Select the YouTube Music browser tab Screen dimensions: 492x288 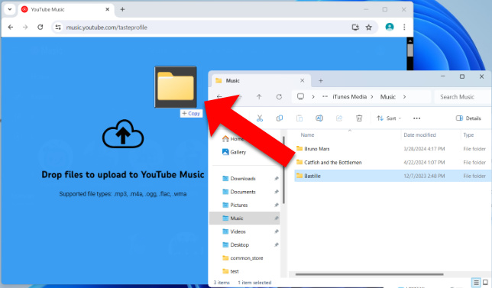click(65, 9)
